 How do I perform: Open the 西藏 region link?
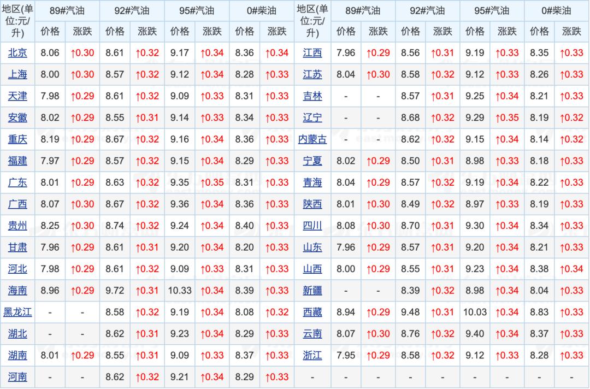click(312, 313)
